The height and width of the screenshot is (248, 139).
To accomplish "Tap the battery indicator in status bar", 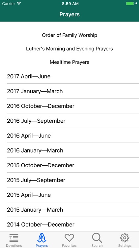I will coord(130,4).
